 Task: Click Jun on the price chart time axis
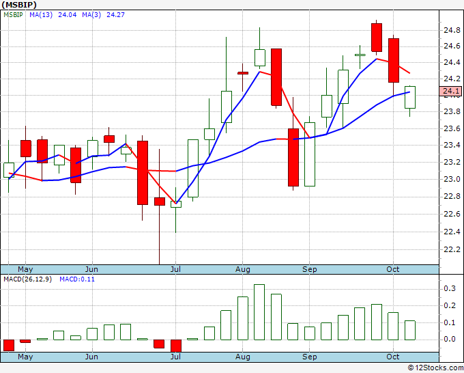coord(91,269)
